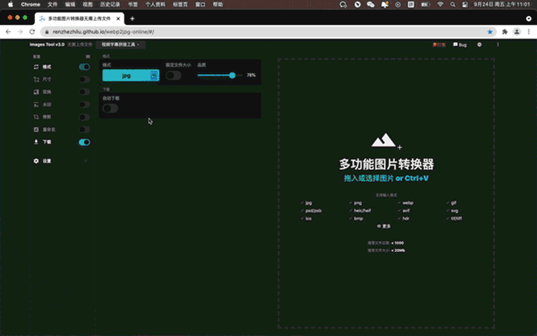Viewport: 537px width, 336px height.
Task: Click the image icon inside the jpg format button
Action: [154, 75]
